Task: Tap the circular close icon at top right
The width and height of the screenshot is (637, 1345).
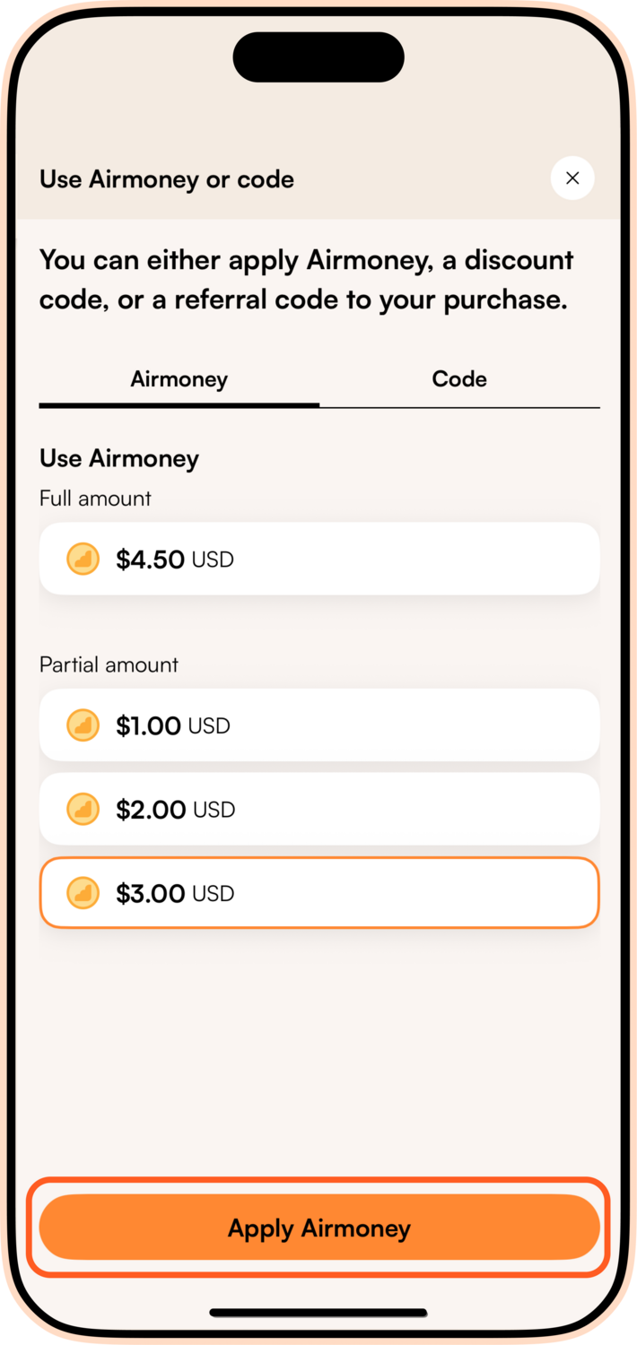Action: (572, 178)
